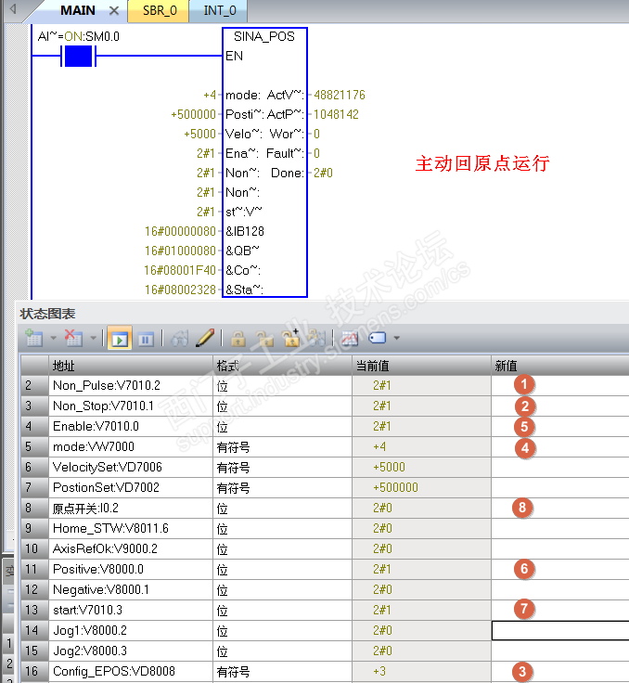This screenshot has height=683, width=629.
Task: Click the ActV output value 48821176
Action: click(340, 95)
